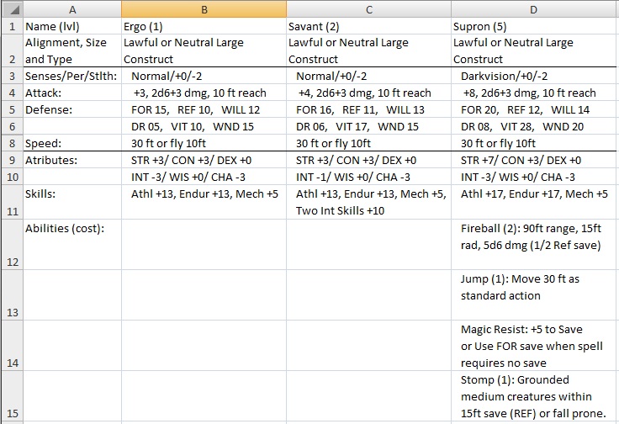Select Savant's 'Two Int Skills +10' cell
The width and height of the screenshot is (619, 424).
[x=368, y=202]
